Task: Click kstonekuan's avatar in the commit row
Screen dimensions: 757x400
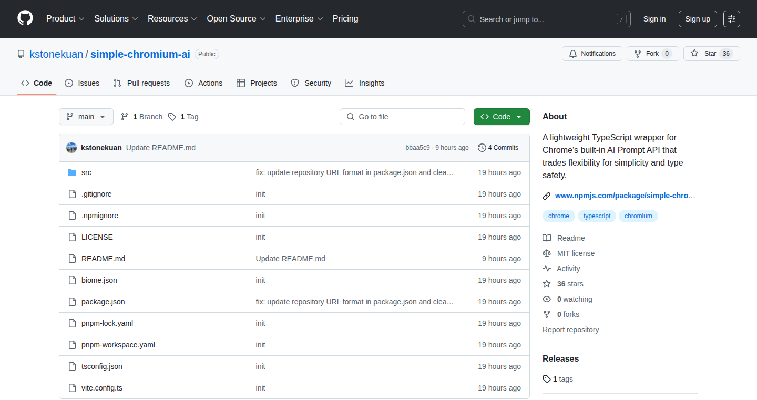Action: pos(71,148)
